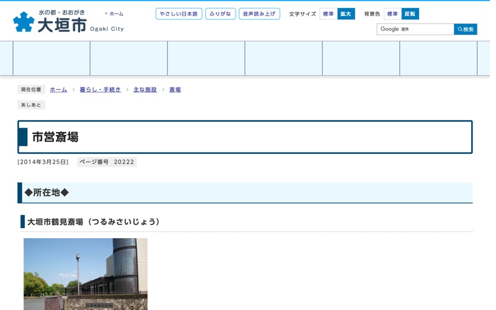Open the 鶴見斎場 building photo
The width and height of the screenshot is (496, 310).
click(x=86, y=274)
